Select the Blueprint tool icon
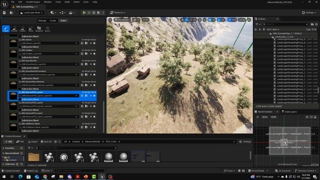320x180 pixels. 39,28
